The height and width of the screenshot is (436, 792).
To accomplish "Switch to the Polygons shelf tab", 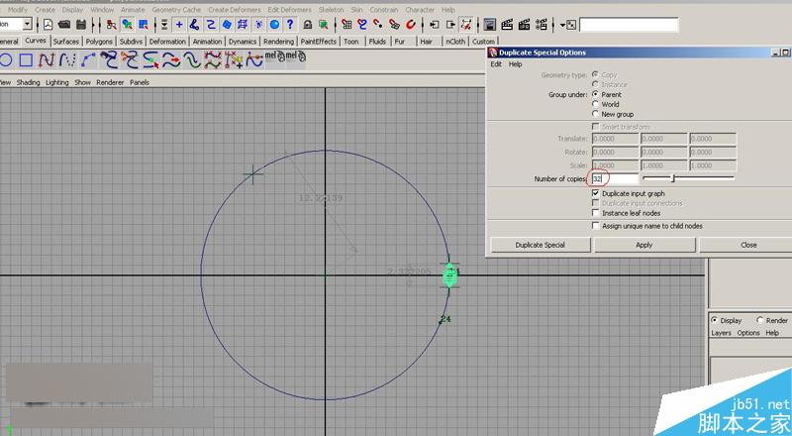I will pyautogui.click(x=99, y=42).
